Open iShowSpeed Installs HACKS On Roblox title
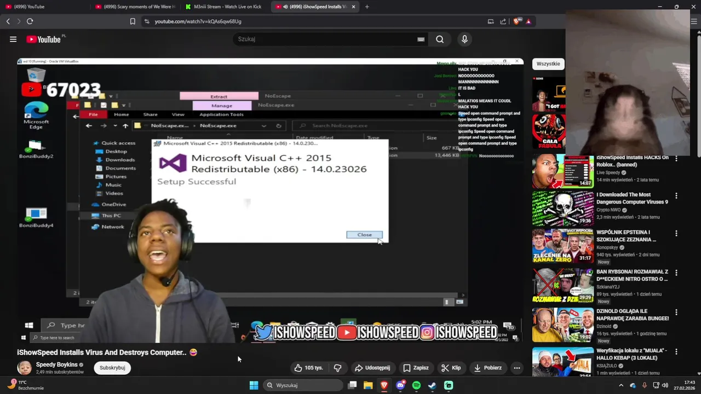This screenshot has height=394, width=701. coord(633,161)
